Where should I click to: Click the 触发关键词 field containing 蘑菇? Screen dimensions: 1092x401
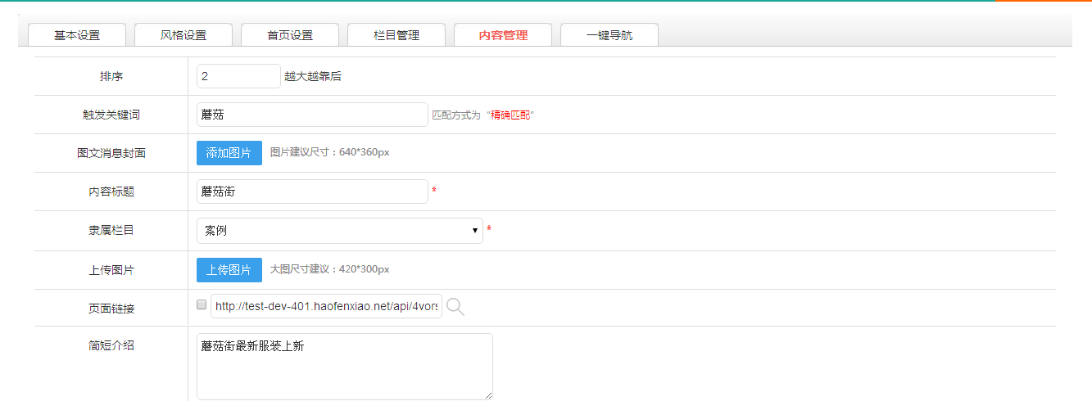(312, 115)
